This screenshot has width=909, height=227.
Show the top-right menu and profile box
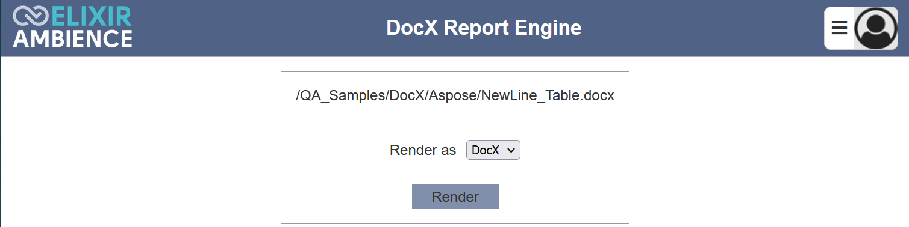pyautogui.click(x=861, y=28)
